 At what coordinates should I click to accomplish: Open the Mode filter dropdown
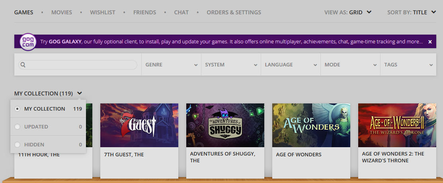[x=350, y=65]
